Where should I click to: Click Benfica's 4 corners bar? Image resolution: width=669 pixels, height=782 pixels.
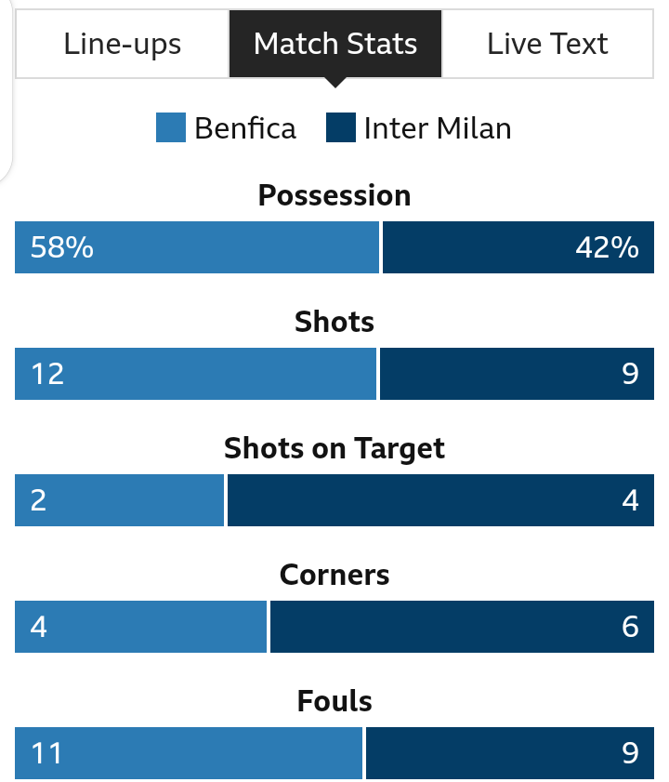(140, 627)
